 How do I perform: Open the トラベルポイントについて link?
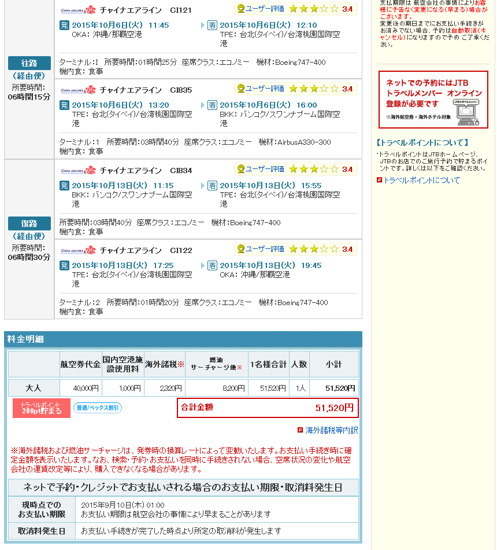[421, 180]
